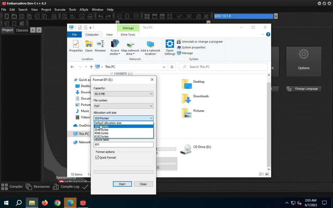This screenshot has width=333, height=208.
Task: Click the bar chart Profile icon in toolbar
Action: [199, 16]
